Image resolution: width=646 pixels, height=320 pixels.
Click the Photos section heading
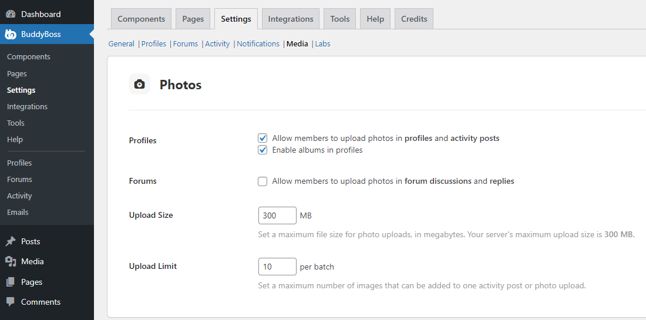pyautogui.click(x=180, y=85)
